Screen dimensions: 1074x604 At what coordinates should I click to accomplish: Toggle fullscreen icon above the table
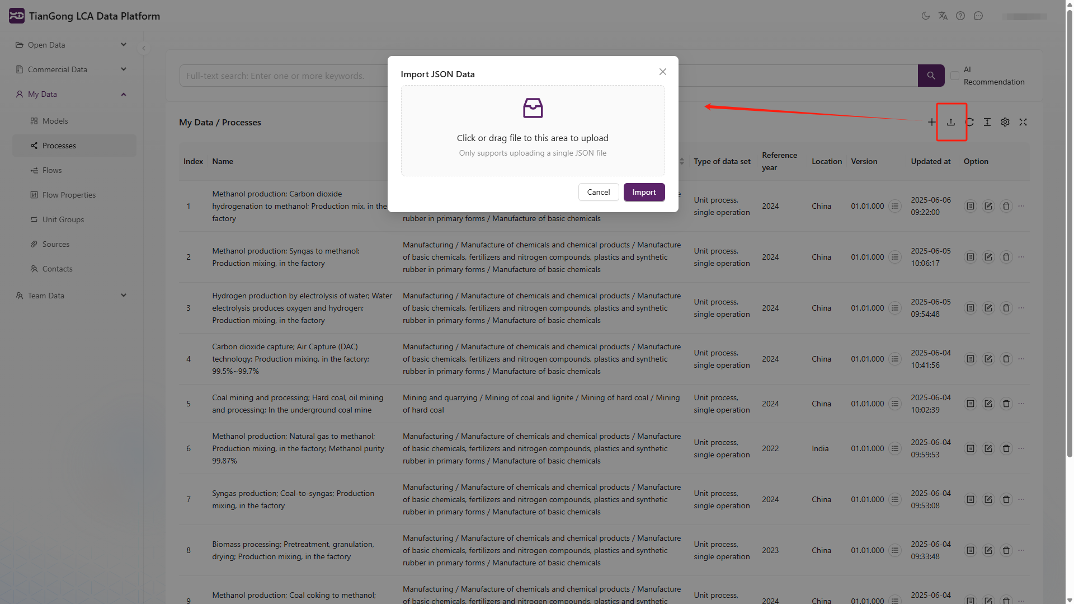pos(1023,122)
